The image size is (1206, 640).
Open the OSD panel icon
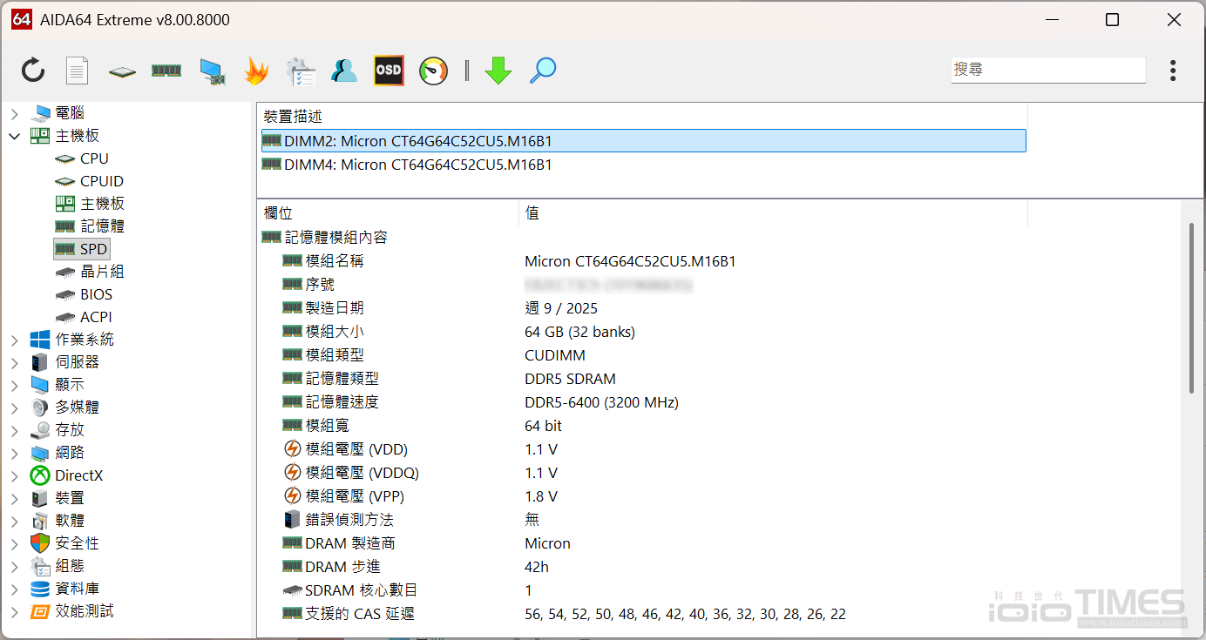(389, 71)
